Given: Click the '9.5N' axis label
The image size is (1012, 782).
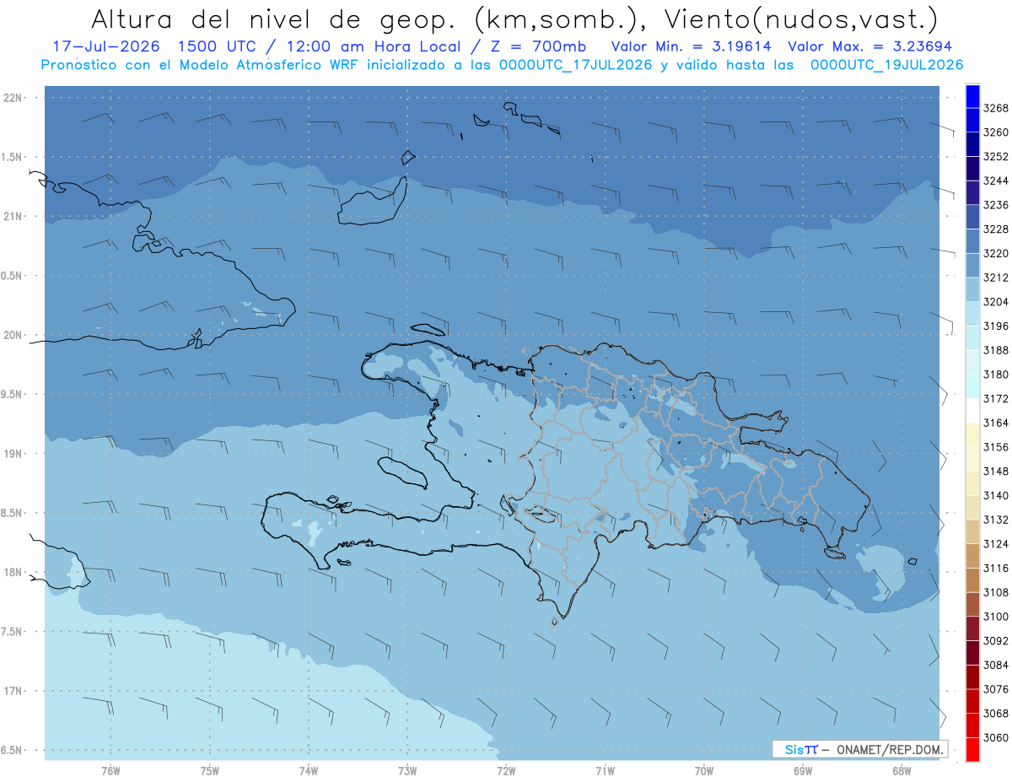Looking at the screenshot, I should (13, 394).
